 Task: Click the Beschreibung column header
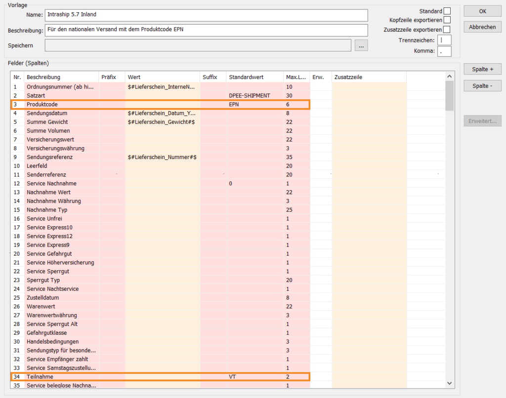coord(43,77)
